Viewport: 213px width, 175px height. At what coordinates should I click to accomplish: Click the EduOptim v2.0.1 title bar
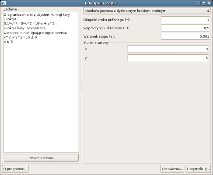click(101, 3)
